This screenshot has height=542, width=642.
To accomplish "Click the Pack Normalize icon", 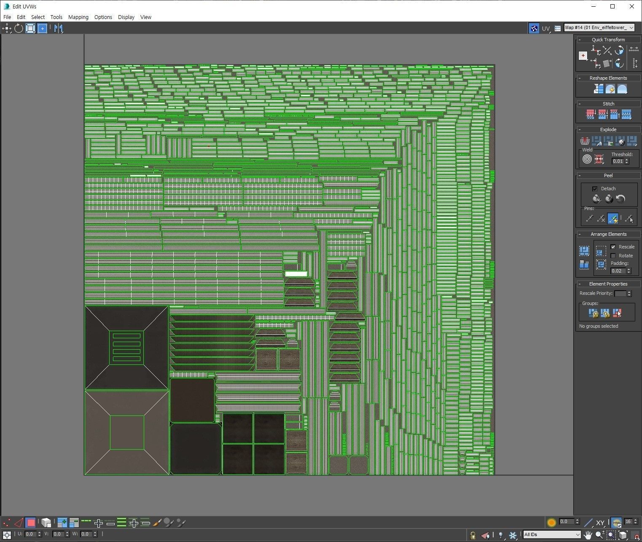I will tap(601, 264).
